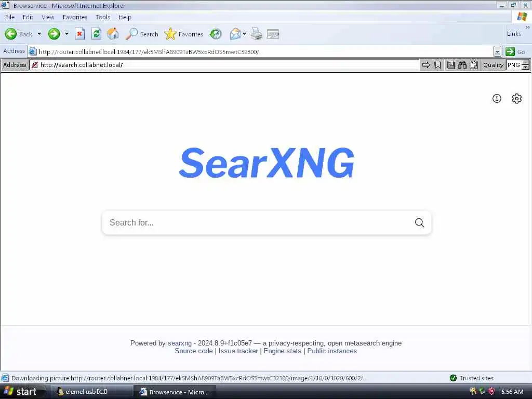Click the Browservice bookmark ribbon icon

click(437, 65)
